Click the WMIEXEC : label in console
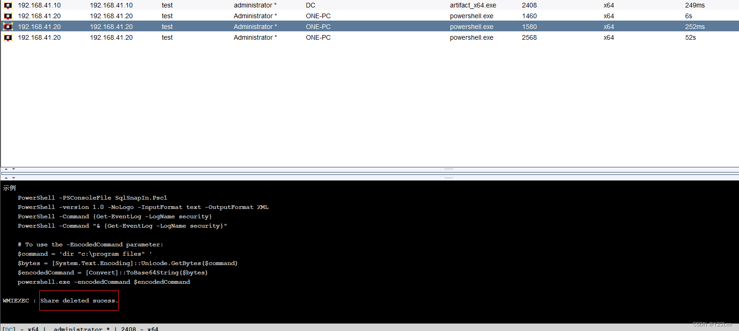Screen dimensions: 739x331 (19, 301)
